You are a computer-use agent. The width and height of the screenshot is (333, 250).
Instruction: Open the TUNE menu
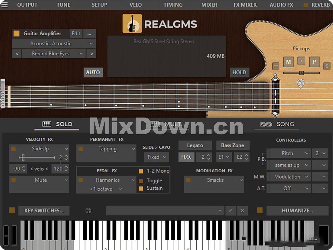point(63,5)
